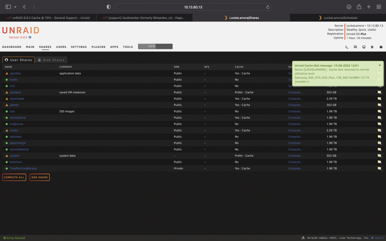Open the PLUGINS menu
Image resolution: width=386 pixels, height=241 pixels.
click(x=98, y=47)
